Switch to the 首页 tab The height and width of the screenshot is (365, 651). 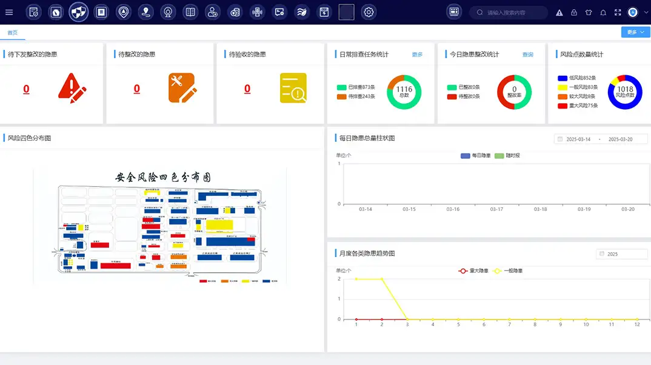click(13, 32)
